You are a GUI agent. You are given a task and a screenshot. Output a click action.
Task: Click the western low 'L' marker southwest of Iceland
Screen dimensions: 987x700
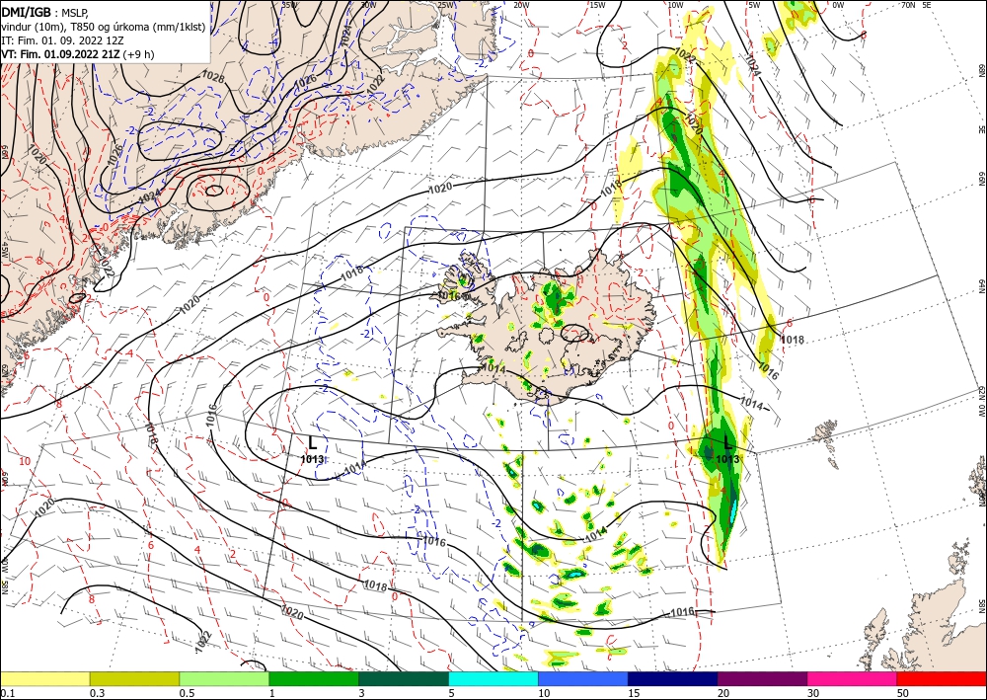(312, 443)
